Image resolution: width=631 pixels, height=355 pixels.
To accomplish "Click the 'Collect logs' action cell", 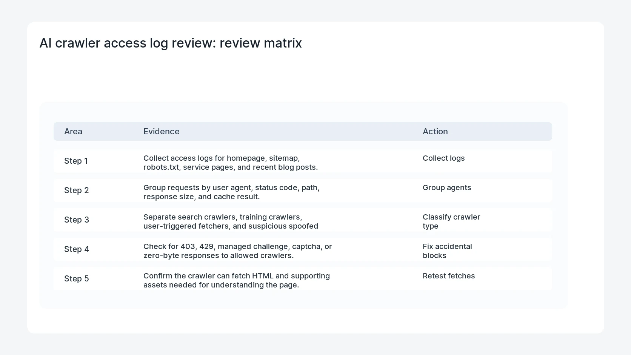I will [x=444, y=158].
